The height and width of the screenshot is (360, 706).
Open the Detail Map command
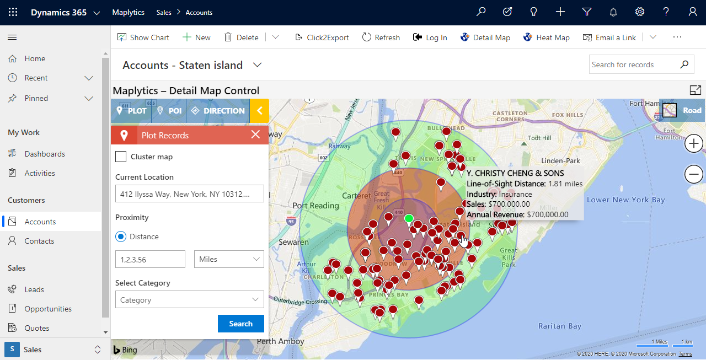[485, 37]
